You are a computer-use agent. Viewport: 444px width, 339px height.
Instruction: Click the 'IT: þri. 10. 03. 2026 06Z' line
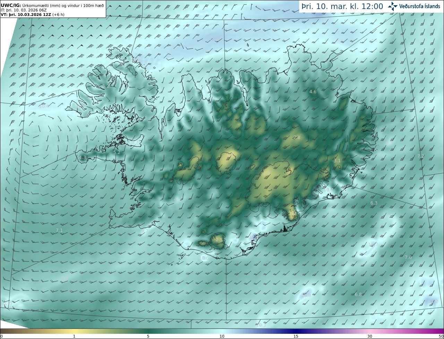[24, 10]
